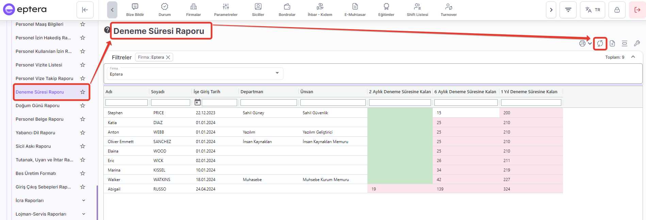The width and height of the screenshot is (646, 220).
Task: Toggle favorite star for Doğum Günü Raporu
Action: 83,105
